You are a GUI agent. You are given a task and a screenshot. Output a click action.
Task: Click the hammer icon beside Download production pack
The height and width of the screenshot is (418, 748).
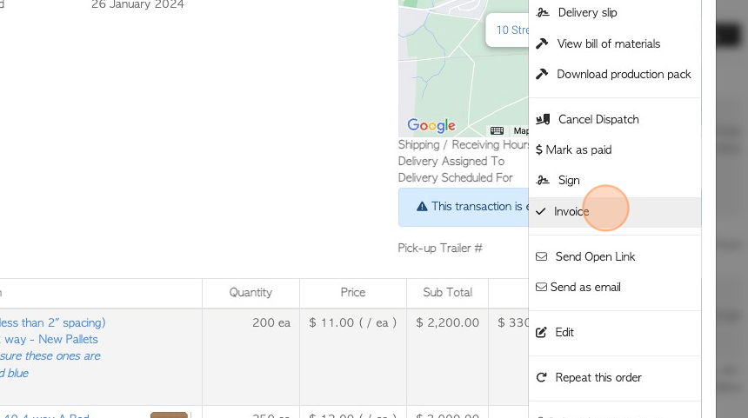543,74
